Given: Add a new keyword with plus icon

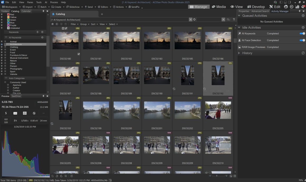Looking at the screenshot, I should (37, 32).
